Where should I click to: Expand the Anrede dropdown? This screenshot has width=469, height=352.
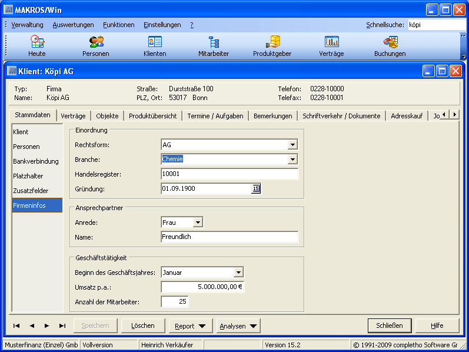[198, 223]
